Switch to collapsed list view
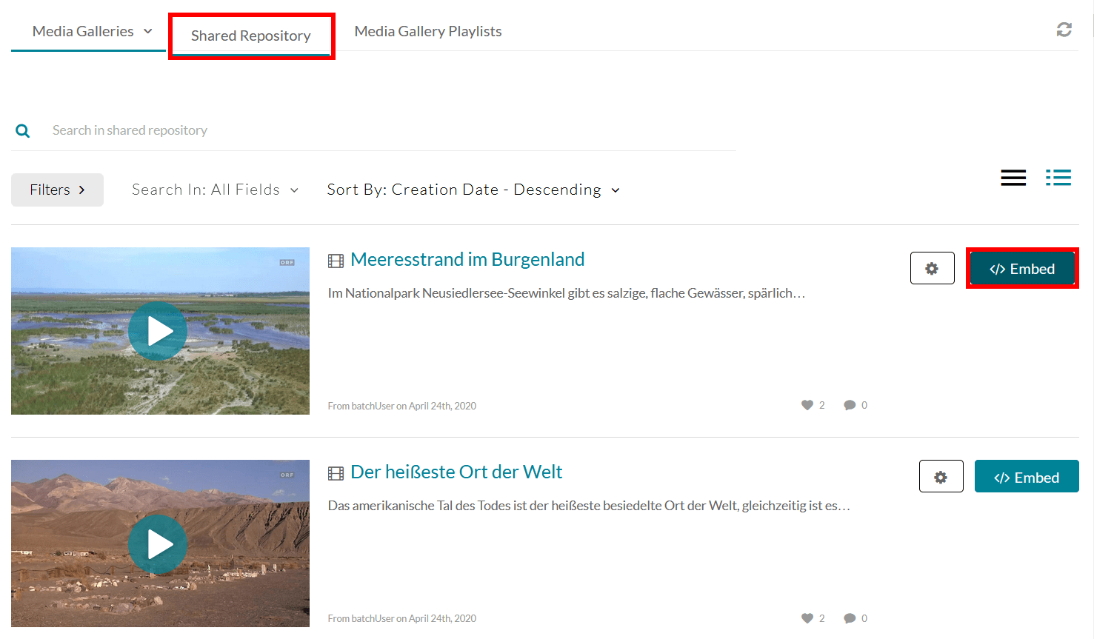This screenshot has width=1094, height=639. click(1013, 178)
